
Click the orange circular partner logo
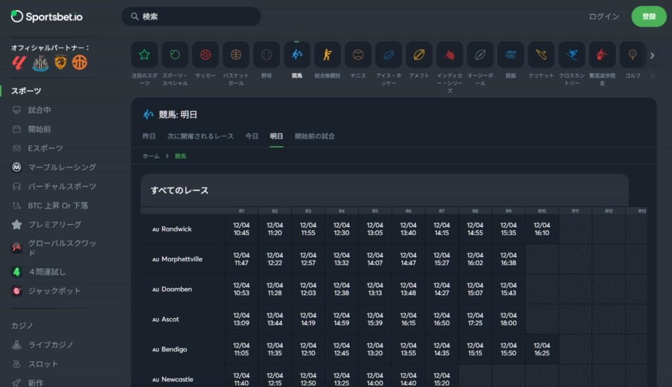pos(79,62)
